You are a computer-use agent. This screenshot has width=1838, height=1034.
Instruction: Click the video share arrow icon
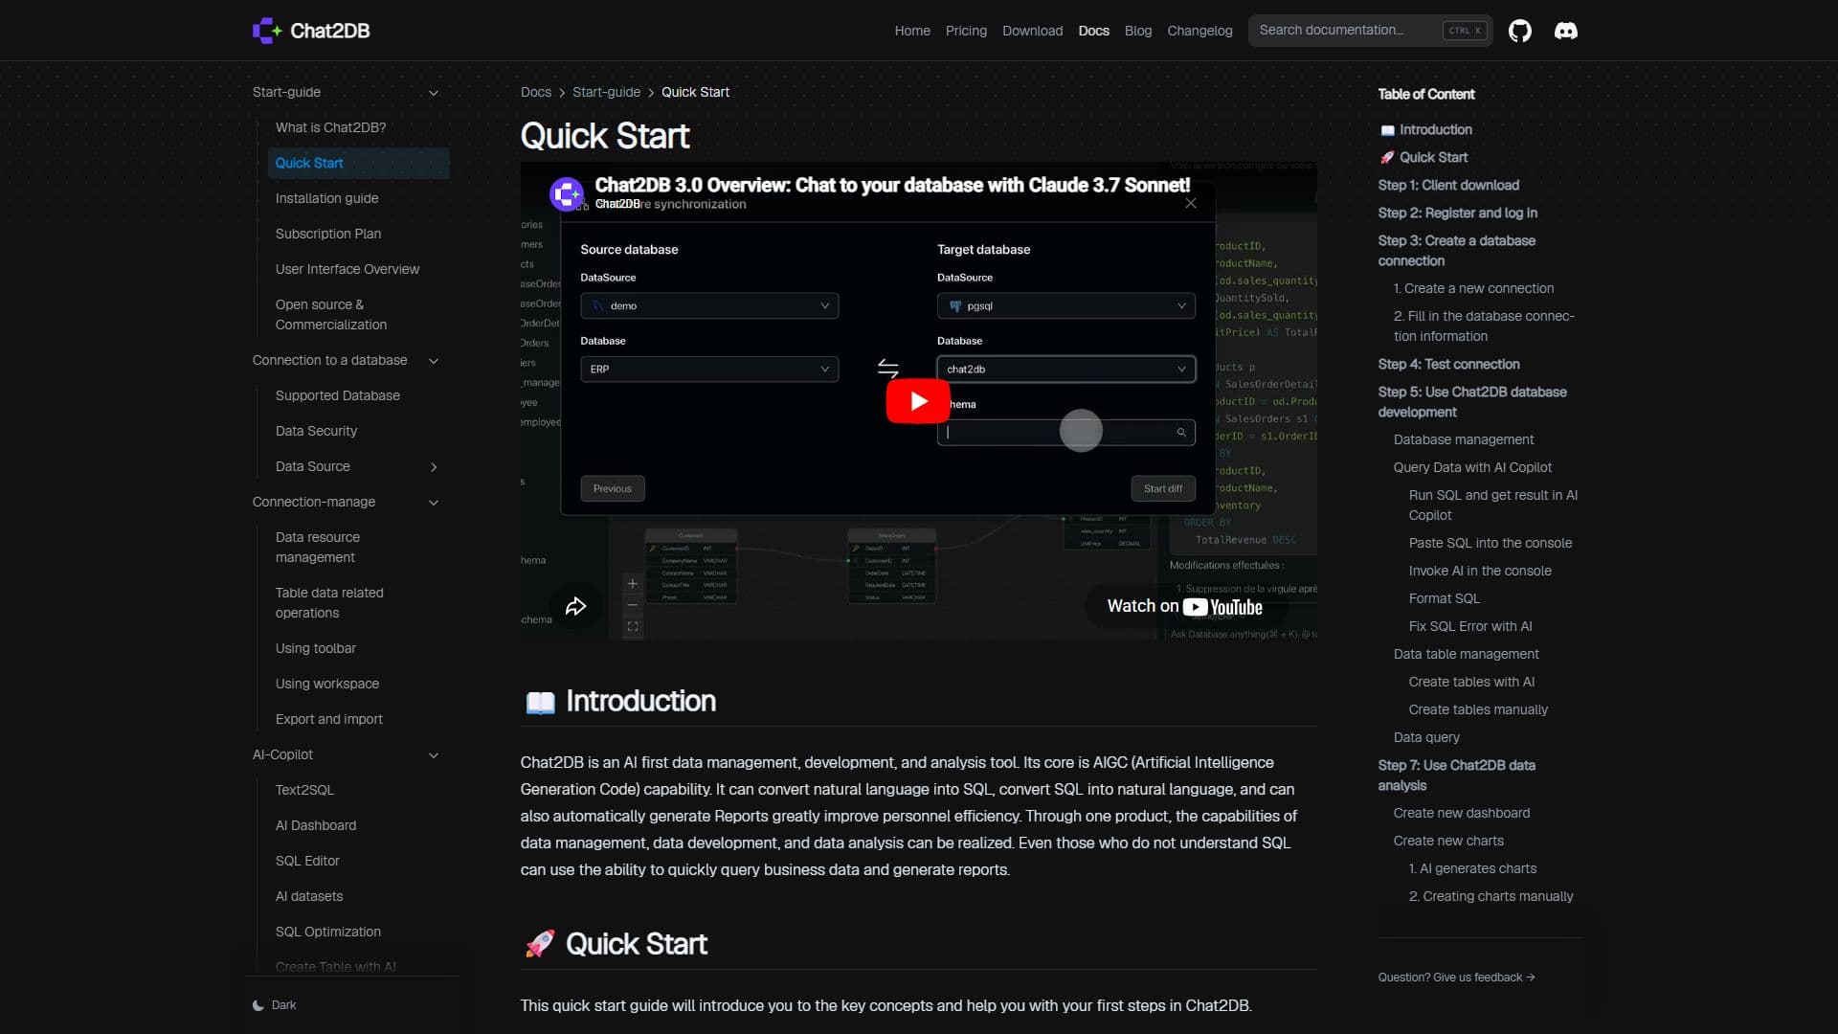click(x=575, y=606)
